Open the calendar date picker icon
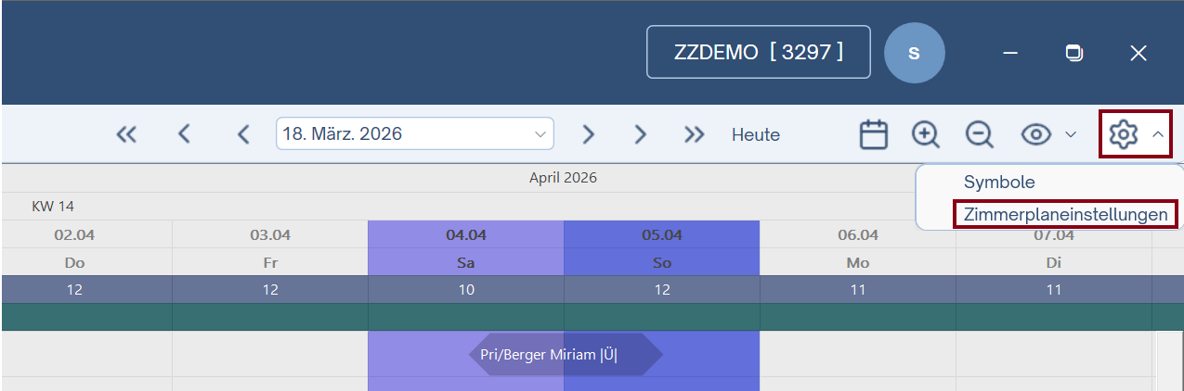The image size is (1184, 391). pyautogui.click(x=873, y=134)
